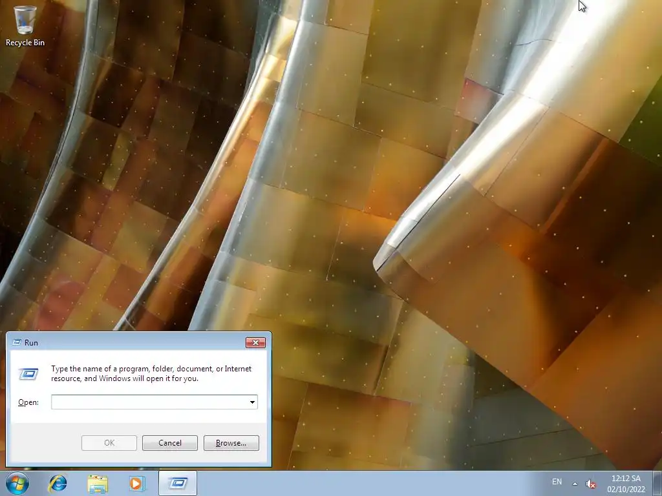The width and height of the screenshot is (662, 496).
Task: Click the Cancel button
Action: click(x=170, y=443)
